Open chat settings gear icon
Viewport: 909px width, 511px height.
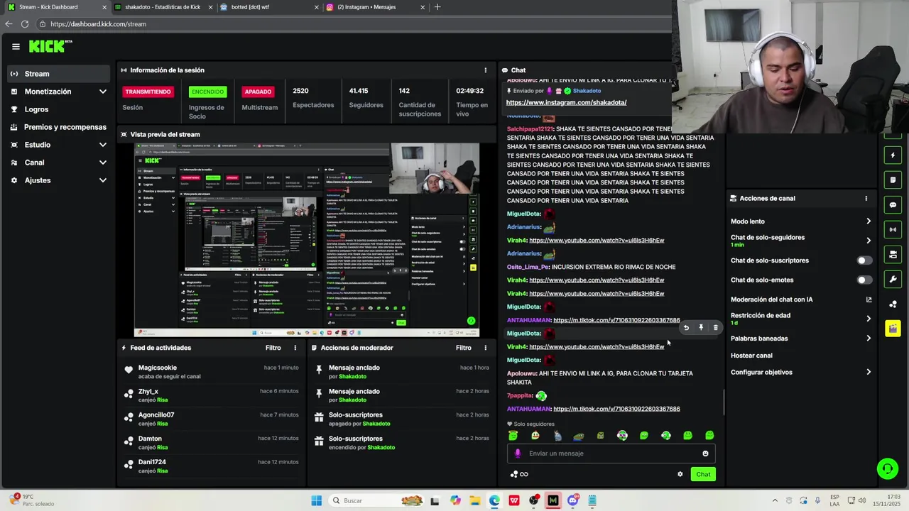(x=680, y=474)
